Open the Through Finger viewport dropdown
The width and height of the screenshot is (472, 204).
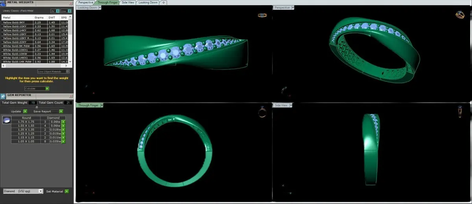102,105
